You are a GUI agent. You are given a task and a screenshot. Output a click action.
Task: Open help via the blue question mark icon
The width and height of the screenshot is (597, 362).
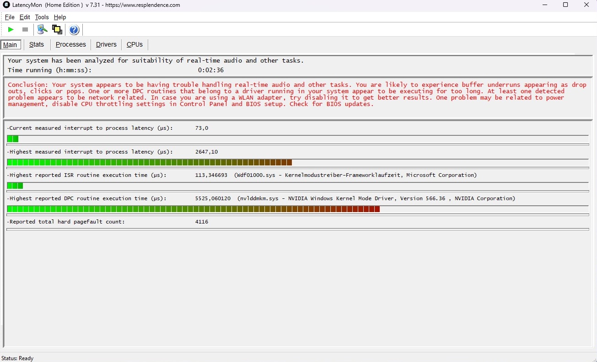point(74,30)
